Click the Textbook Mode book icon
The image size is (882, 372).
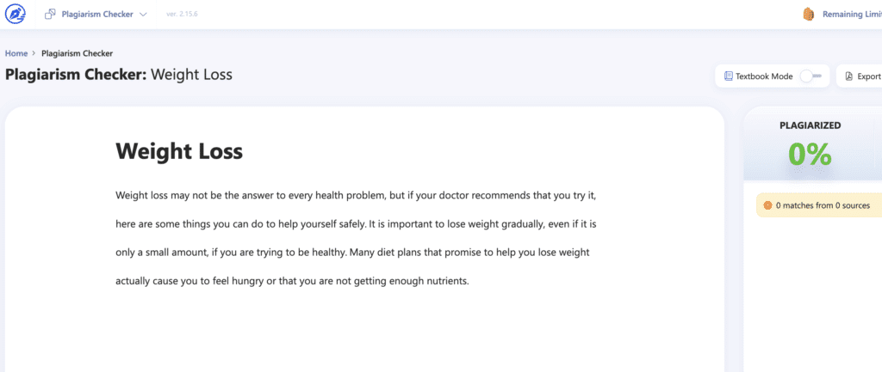coord(729,76)
